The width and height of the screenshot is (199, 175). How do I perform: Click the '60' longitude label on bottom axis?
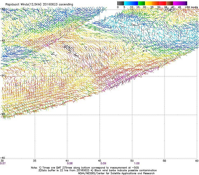point(197,161)
